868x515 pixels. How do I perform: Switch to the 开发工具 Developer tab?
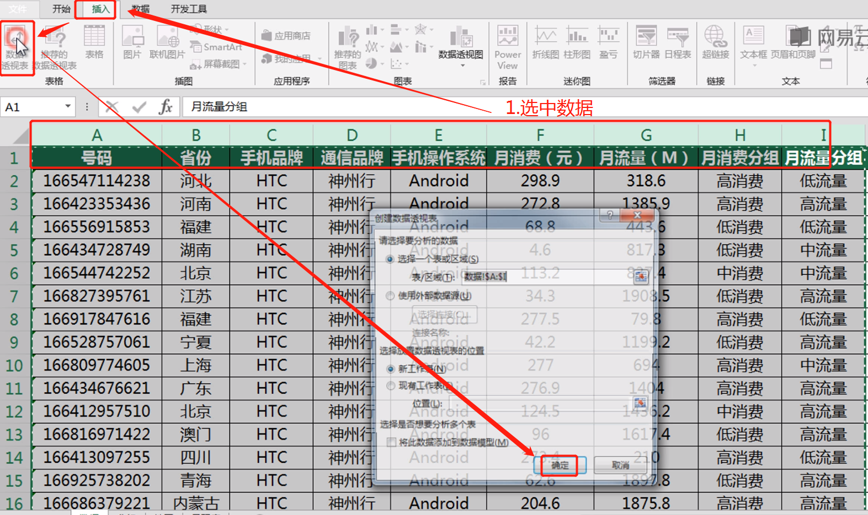click(189, 9)
